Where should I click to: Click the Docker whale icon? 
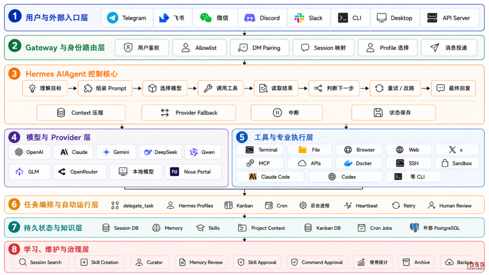point(348,163)
